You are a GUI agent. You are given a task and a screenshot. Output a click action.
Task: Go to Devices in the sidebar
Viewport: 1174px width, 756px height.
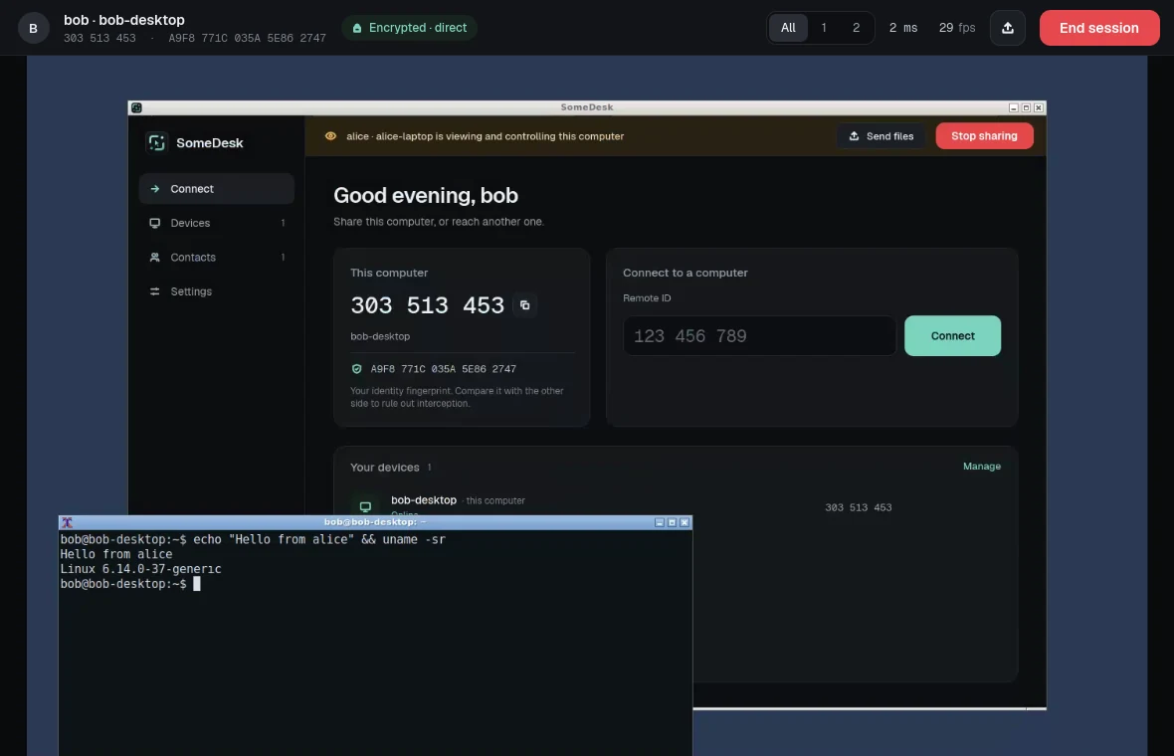pyautogui.click(x=216, y=223)
